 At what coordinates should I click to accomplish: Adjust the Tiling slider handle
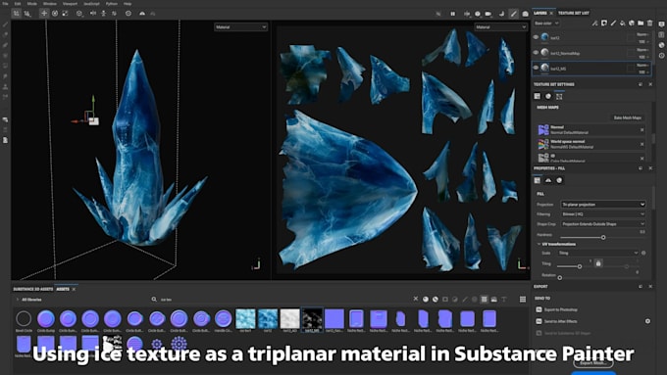pos(580,266)
